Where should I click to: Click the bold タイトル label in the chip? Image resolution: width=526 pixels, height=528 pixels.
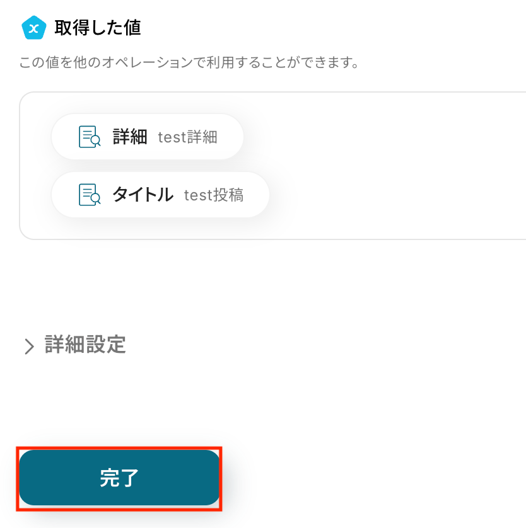click(x=143, y=195)
